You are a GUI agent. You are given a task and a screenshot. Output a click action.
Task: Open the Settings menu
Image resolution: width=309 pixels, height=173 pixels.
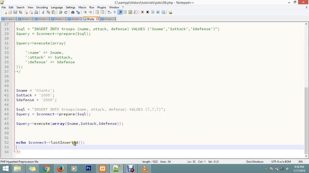[x=70, y=7]
